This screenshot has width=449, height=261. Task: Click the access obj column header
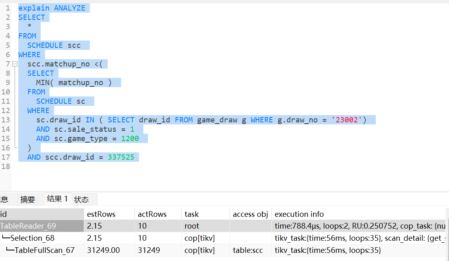coord(250,214)
